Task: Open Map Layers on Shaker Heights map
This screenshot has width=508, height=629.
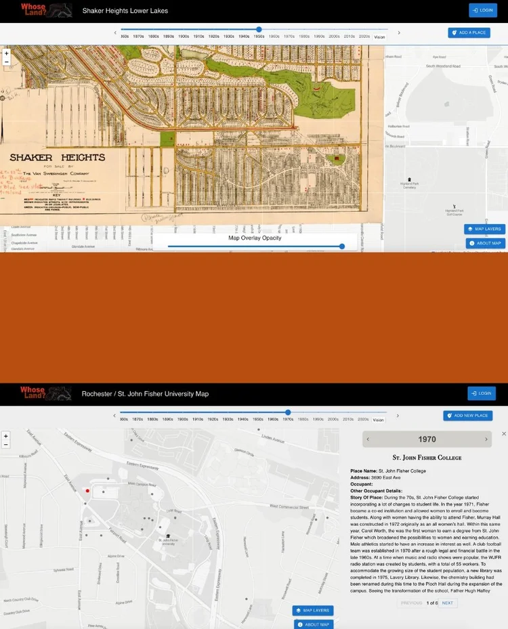Action: point(484,229)
